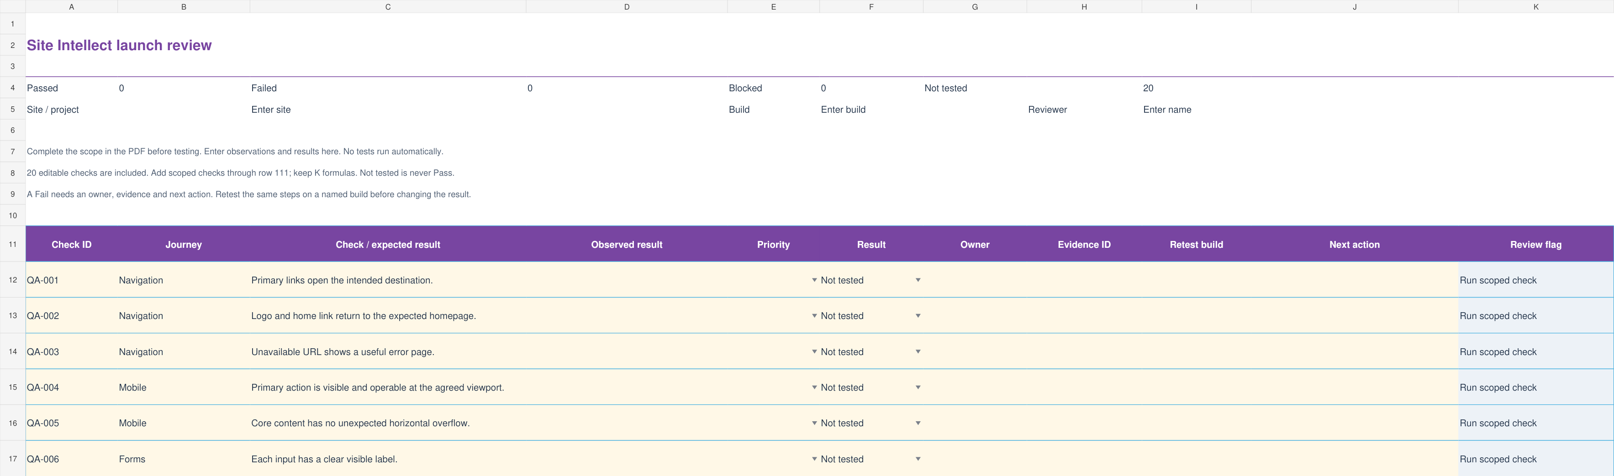
Task: Select the row 11 header number
Action: (12, 244)
